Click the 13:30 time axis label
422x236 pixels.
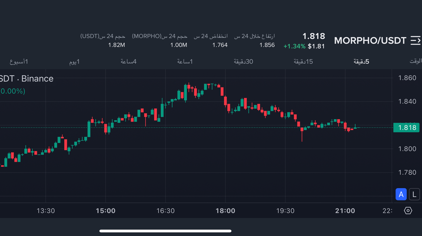(46, 211)
